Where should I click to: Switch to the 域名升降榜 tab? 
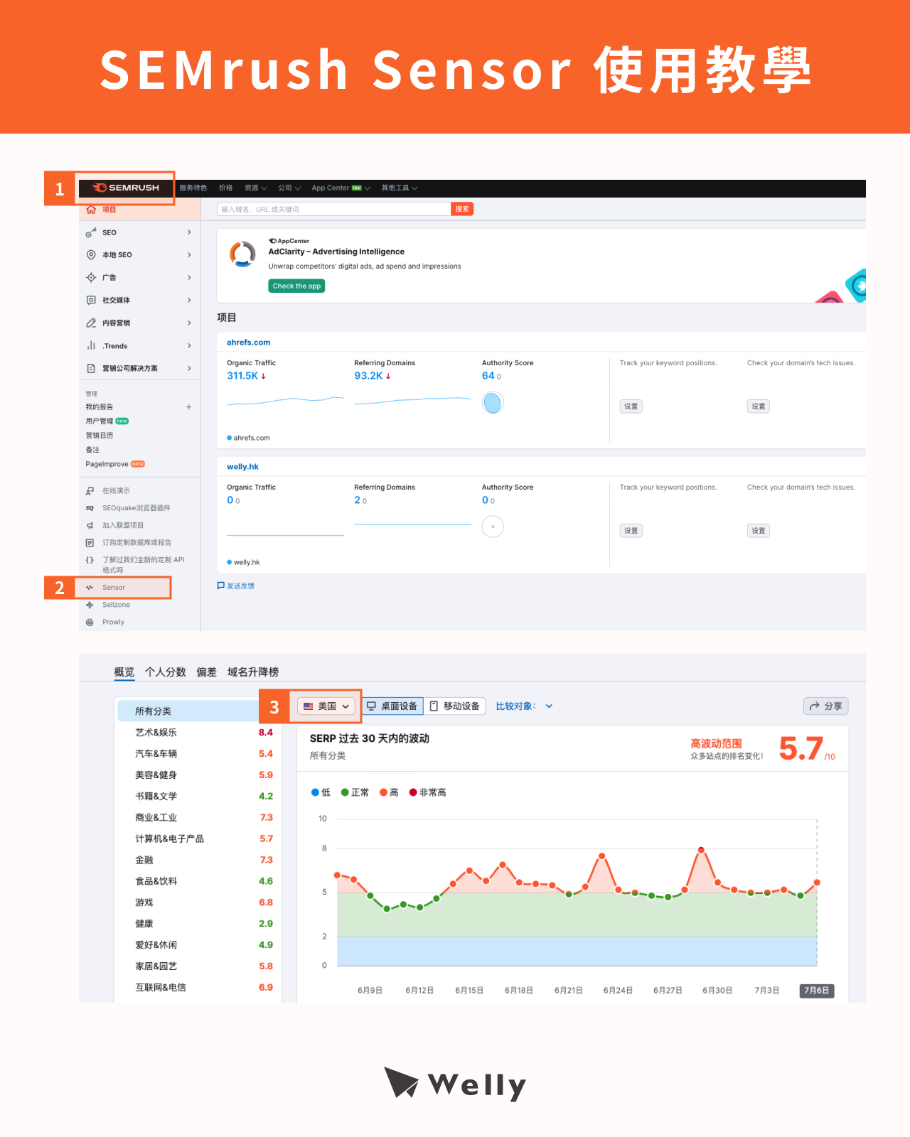(x=253, y=672)
